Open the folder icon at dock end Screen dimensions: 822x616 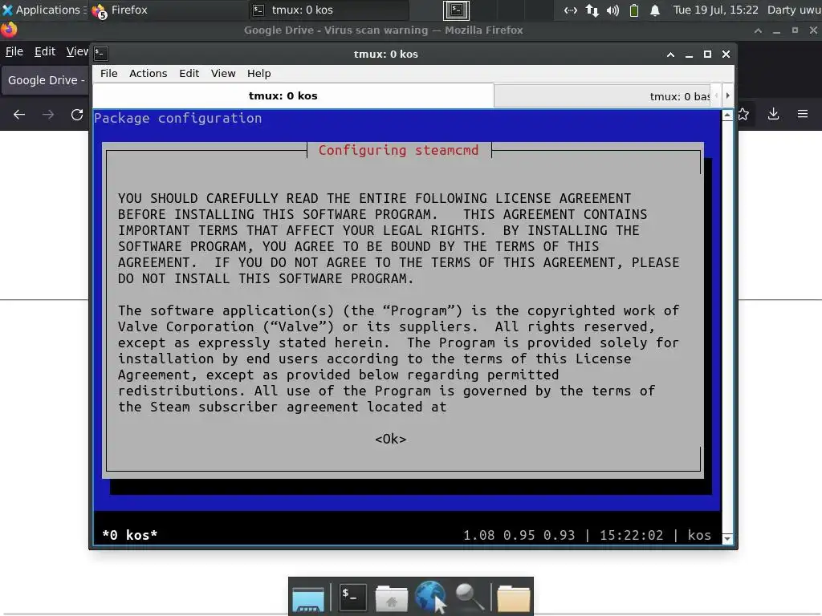coord(513,598)
